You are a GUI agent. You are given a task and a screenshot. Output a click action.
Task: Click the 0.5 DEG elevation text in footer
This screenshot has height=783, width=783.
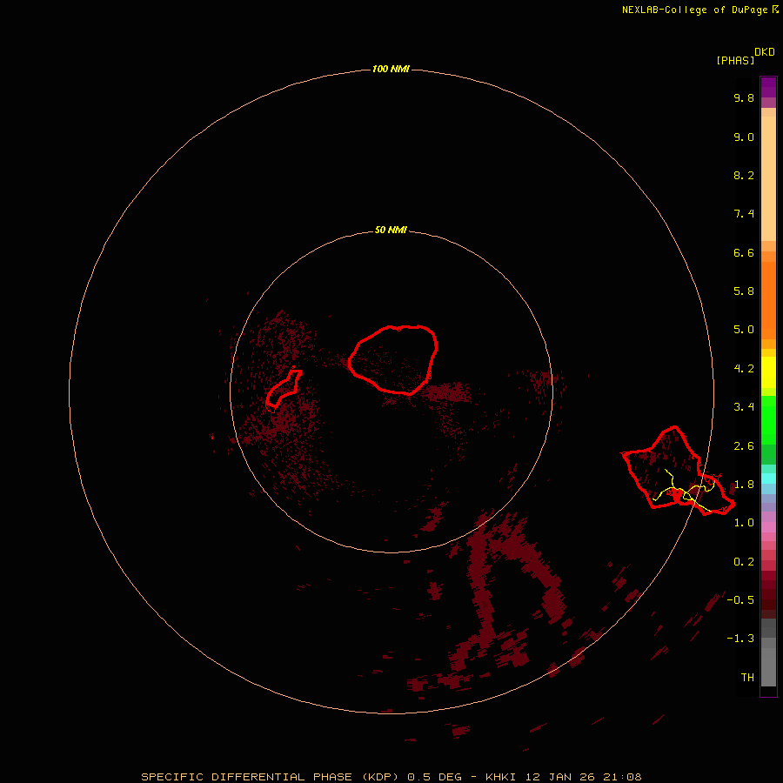click(434, 777)
